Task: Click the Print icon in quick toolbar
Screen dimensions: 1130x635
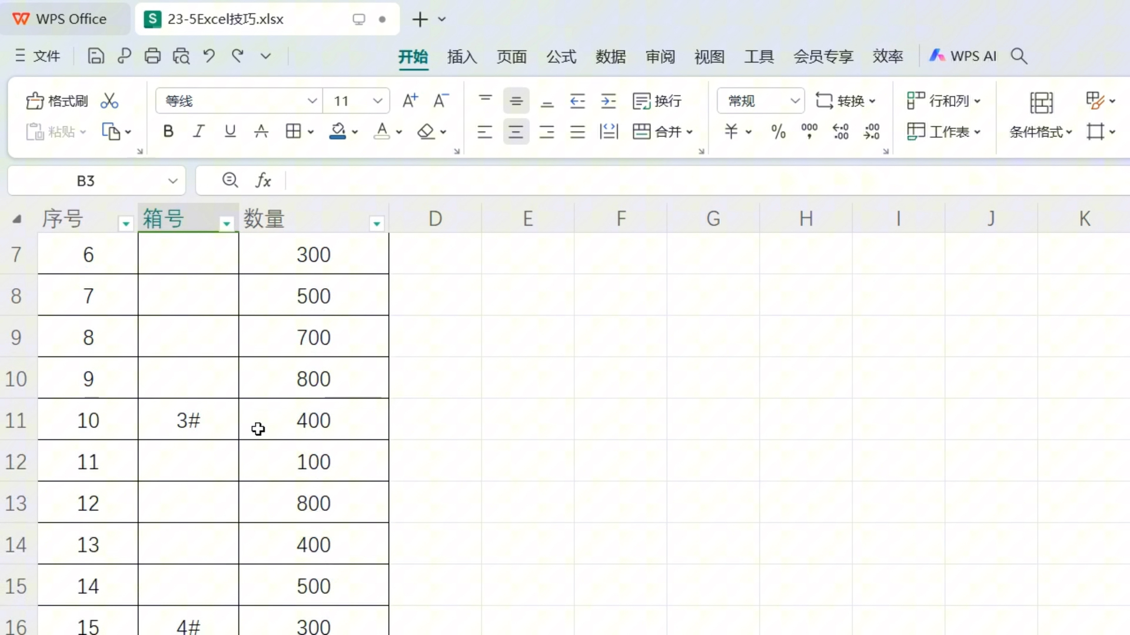Action: (152, 56)
